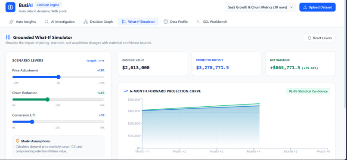Go to the Data Profile tab
This screenshot has height=160, width=347.
pyautogui.click(x=176, y=22)
